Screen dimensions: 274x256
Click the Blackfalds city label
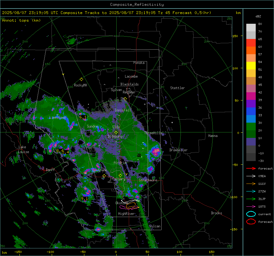(129, 84)
